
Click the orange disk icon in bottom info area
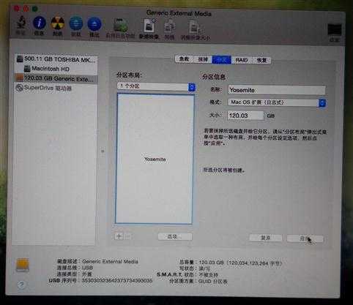[x=23, y=265]
